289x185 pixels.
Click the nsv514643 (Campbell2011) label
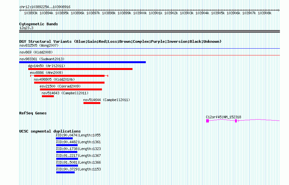click(x=65, y=93)
